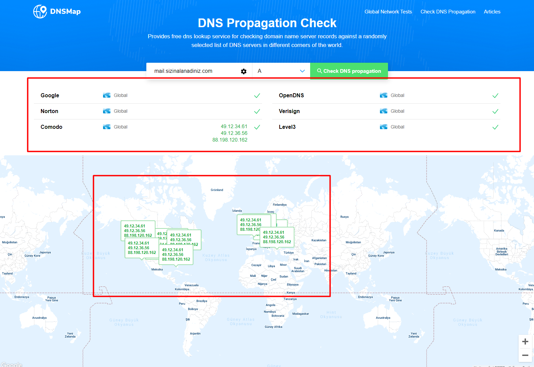
Task: Click the Meksika-pointing IP tooltip on the map
Action: pyautogui.click(x=176, y=255)
